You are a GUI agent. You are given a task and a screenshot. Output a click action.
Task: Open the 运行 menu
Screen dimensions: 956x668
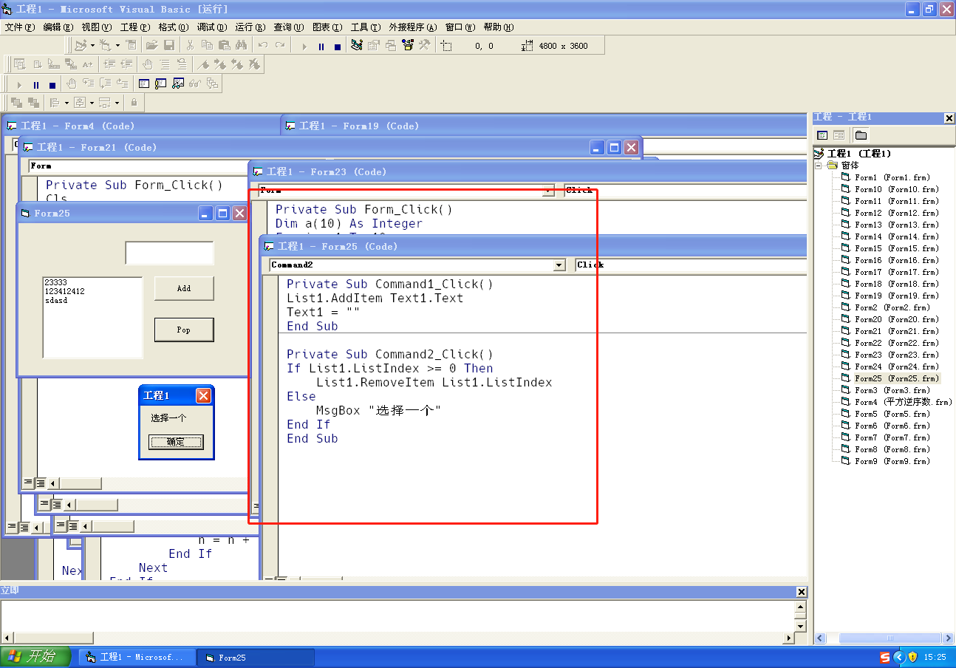click(x=250, y=27)
